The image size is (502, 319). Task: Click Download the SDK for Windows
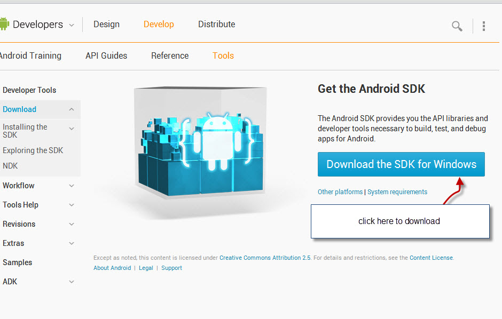click(x=401, y=164)
